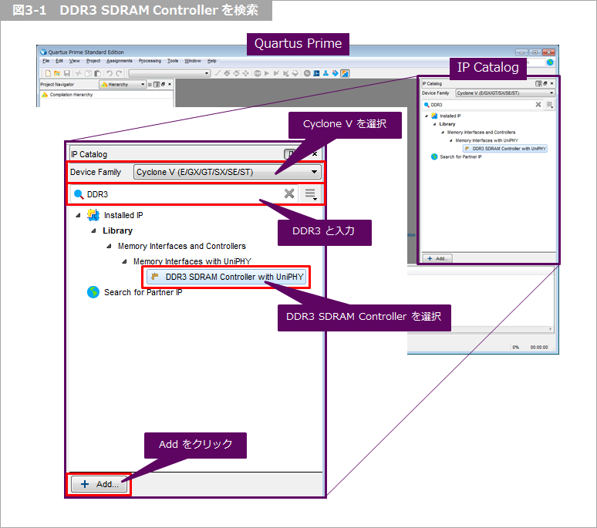Click the 0% progress indicator in status bar
The image size is (597, 528).
point(515,348)
